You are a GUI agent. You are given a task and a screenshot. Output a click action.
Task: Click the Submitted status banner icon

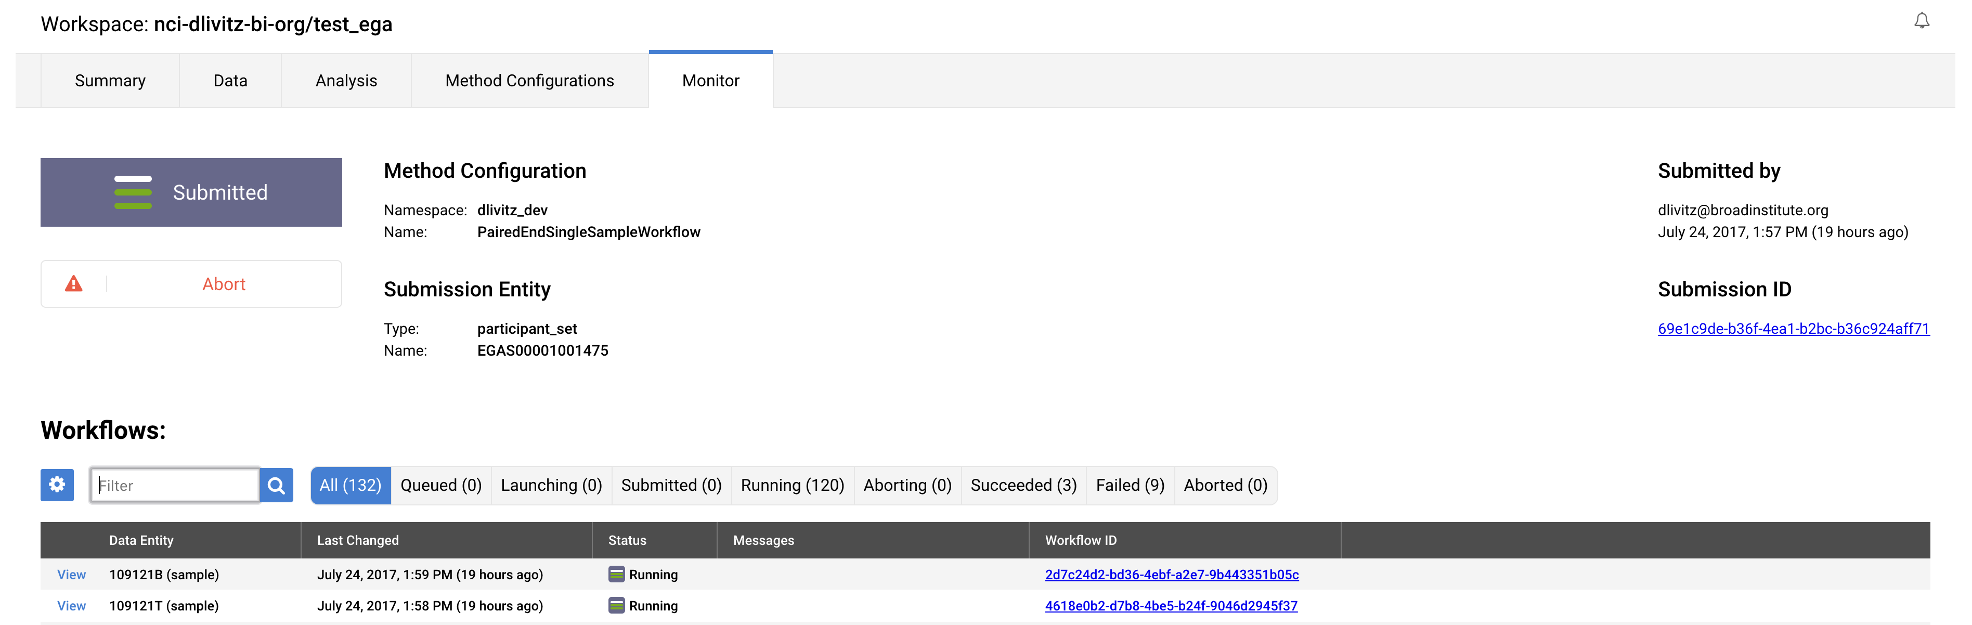click(133, 192)
